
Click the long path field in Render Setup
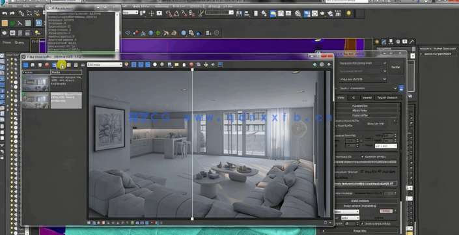click(366, 184)
